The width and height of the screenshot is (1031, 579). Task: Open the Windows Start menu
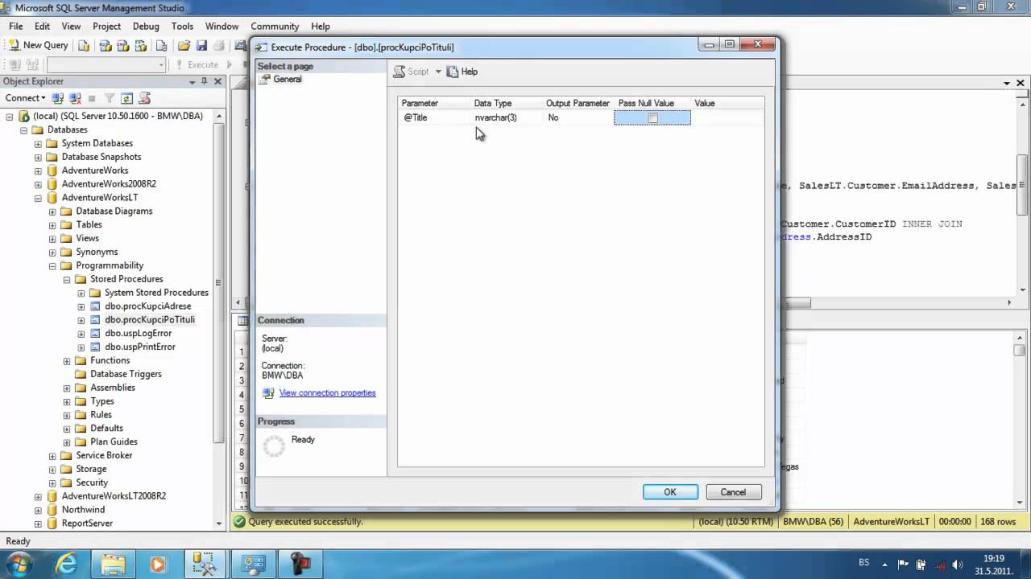click(x=19, y=563)
